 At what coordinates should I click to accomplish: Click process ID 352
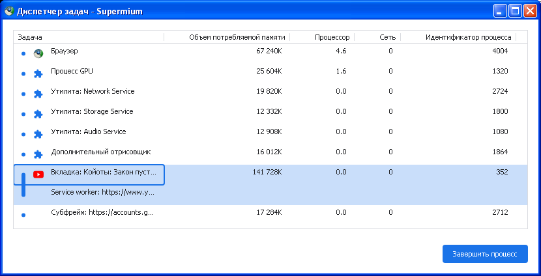[x=502, y=172]
